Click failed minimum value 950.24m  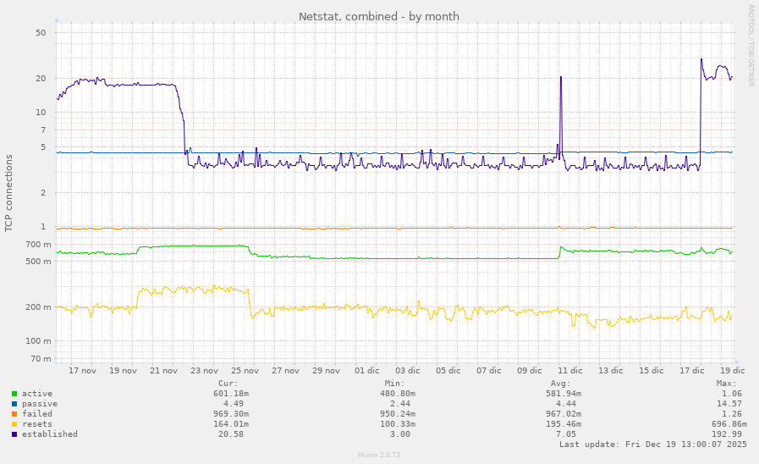pos(397,414)
